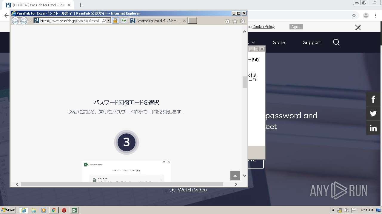Open the Chrome profile avatar
The height and width of the screenshot is (214, 382).
366,15
